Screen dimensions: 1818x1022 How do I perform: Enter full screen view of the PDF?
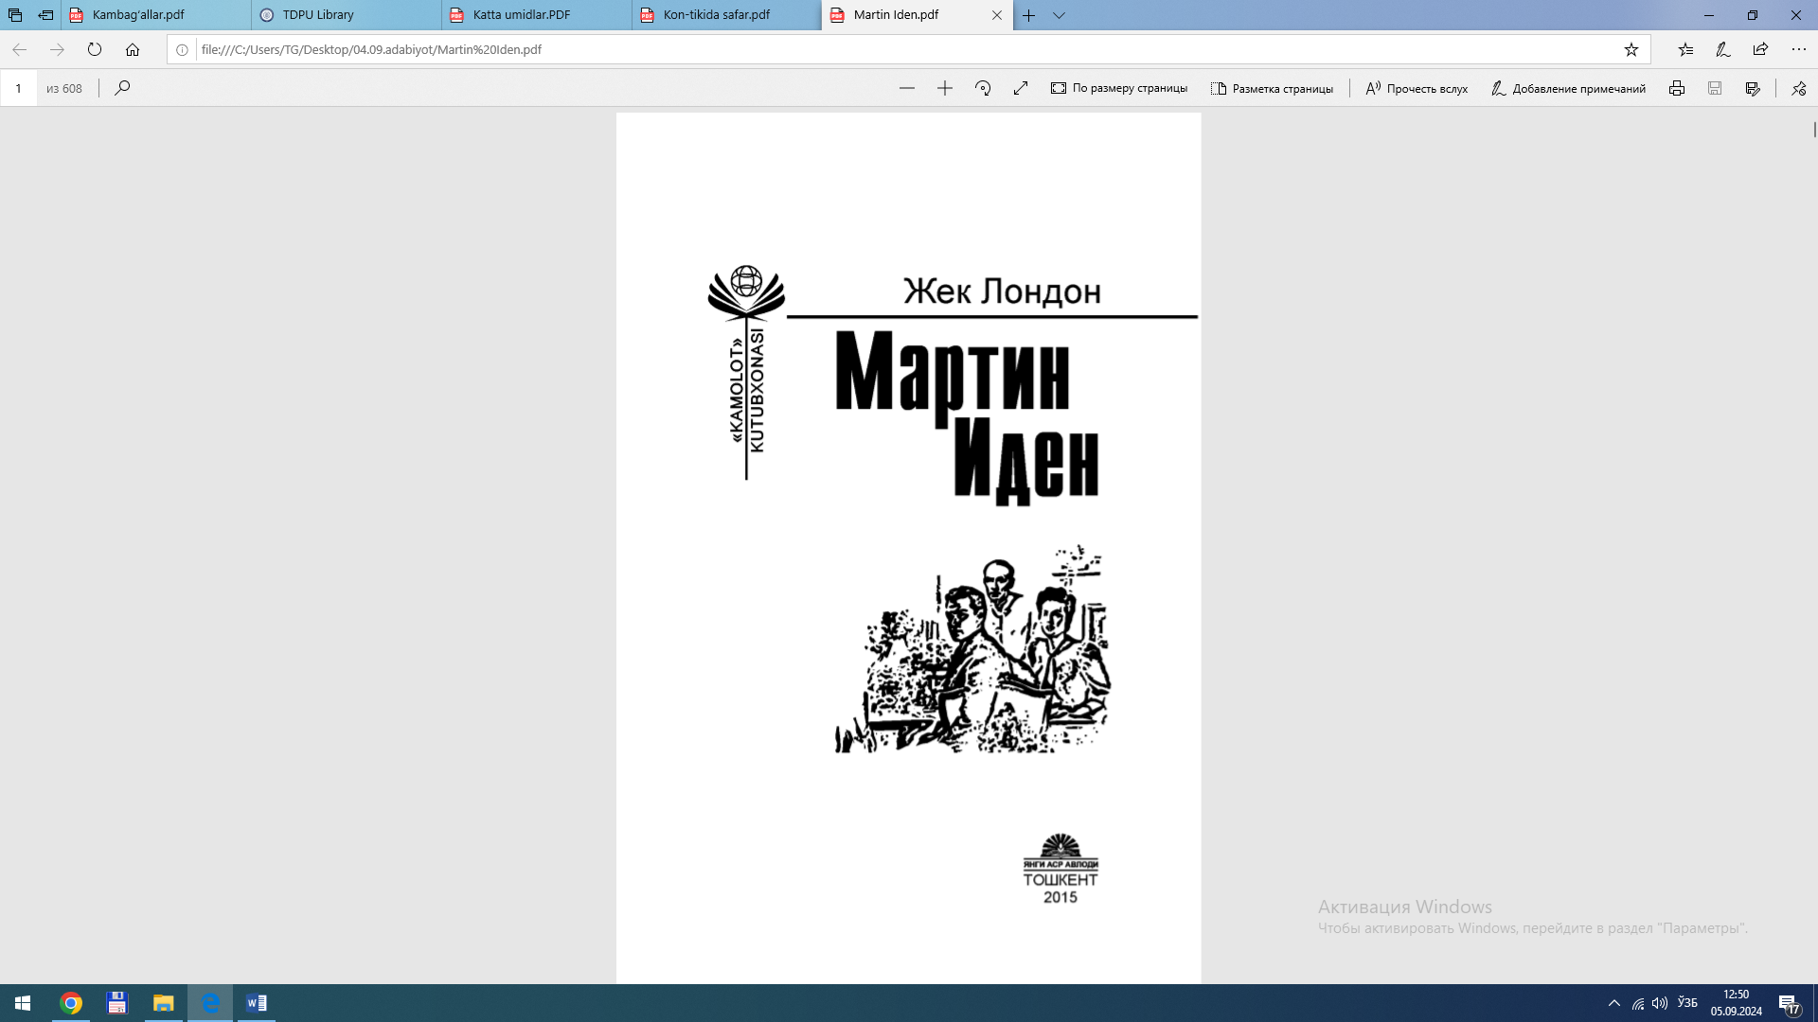click(1021, 88)
